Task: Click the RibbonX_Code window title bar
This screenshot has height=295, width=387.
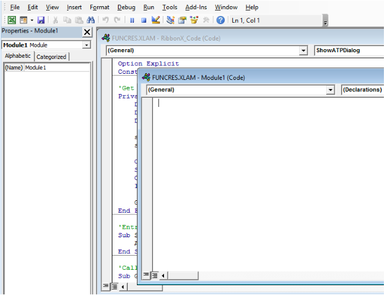Action: [x=242, y=38]
